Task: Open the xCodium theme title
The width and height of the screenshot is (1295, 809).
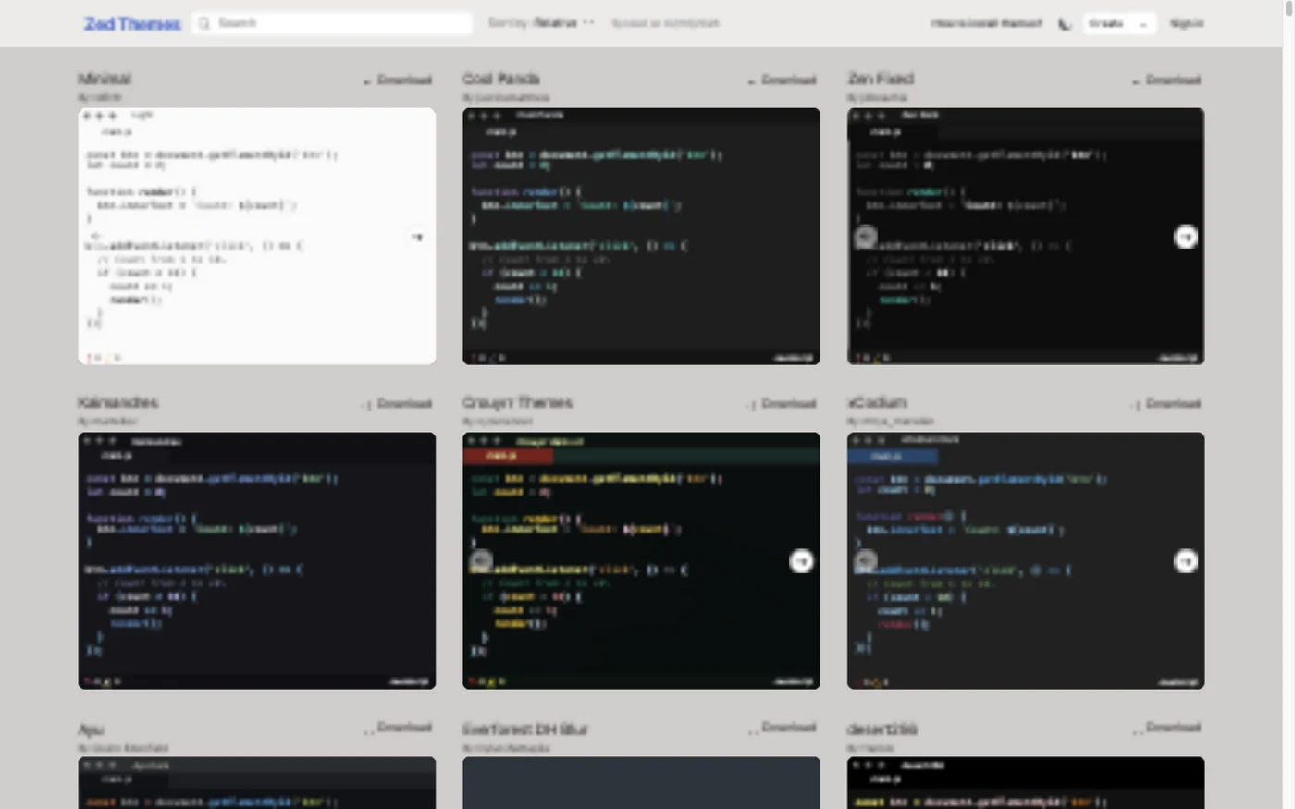Action: [877, 402]
